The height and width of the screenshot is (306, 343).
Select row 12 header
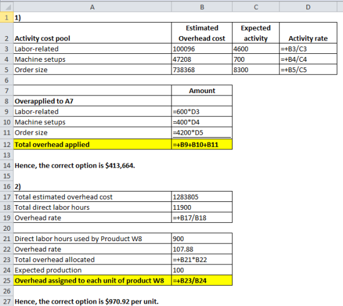(7, 144)
